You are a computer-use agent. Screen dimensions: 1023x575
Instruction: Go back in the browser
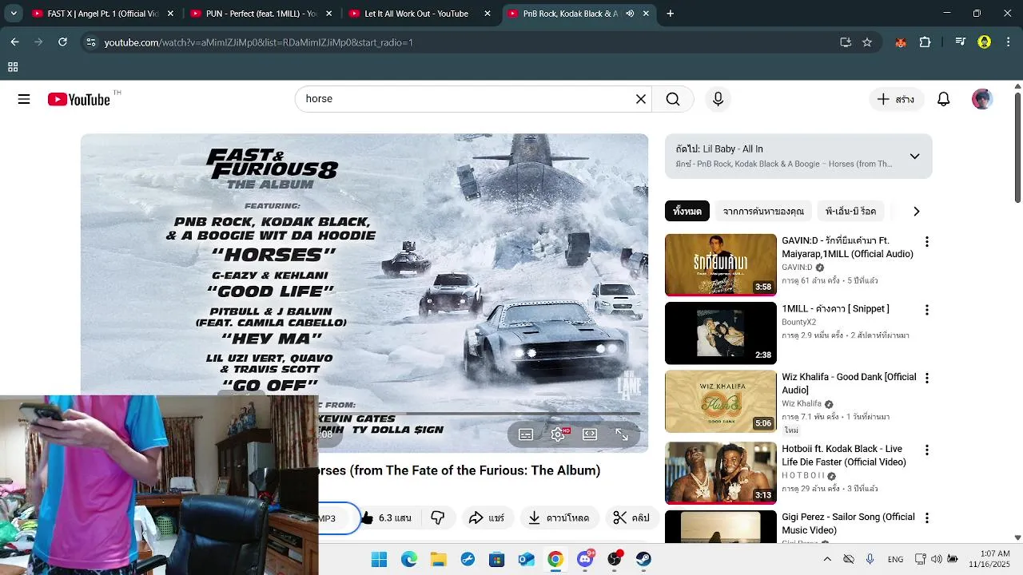14,42
